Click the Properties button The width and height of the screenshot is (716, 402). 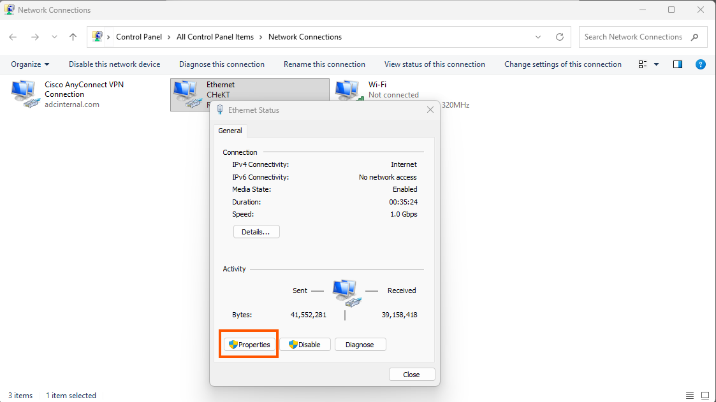point(249,345)
